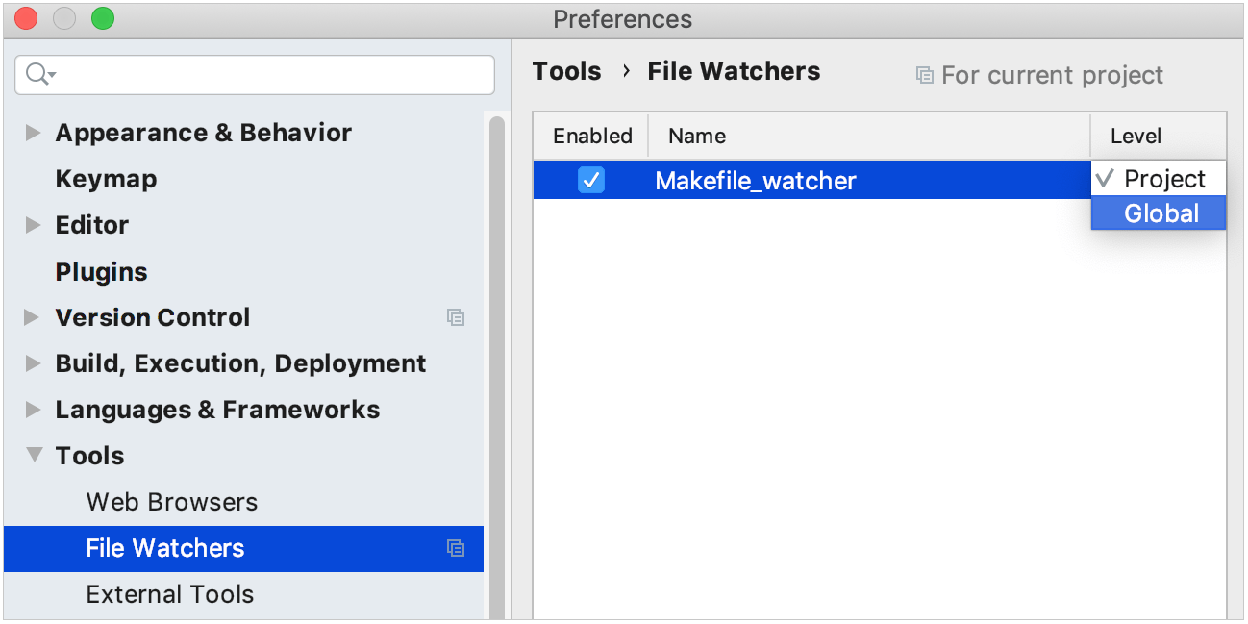
Task: Open the External Tools settings page
Action: [170, 594]
